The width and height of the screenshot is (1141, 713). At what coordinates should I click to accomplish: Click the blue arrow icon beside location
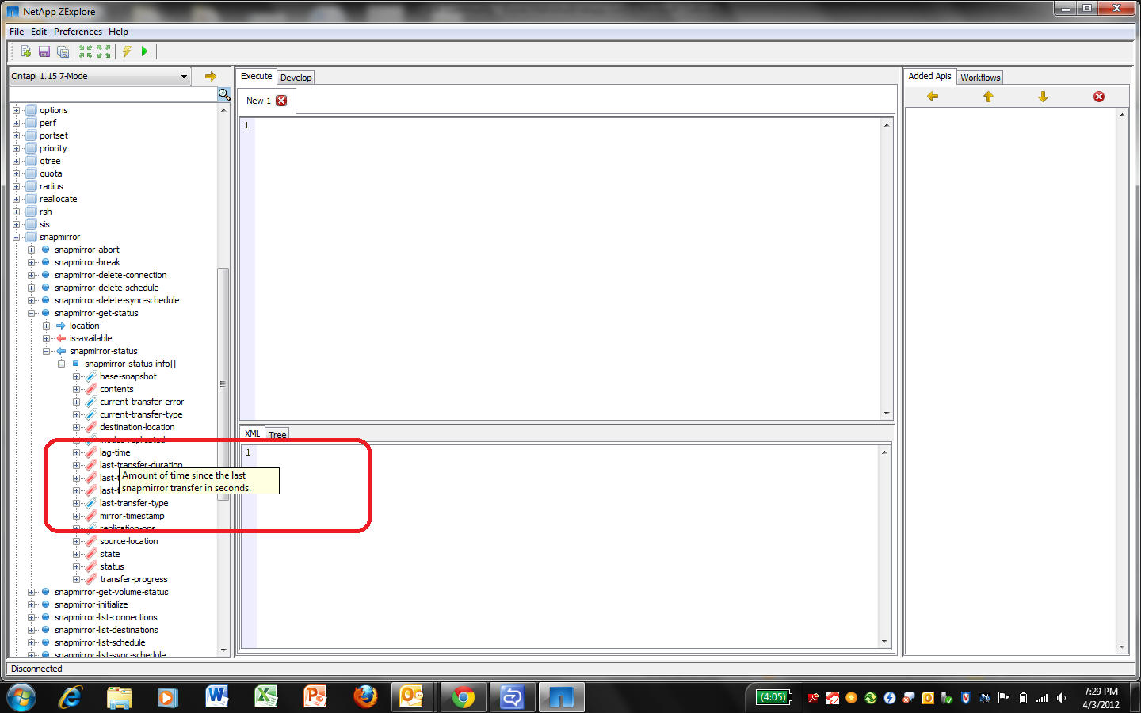point(61,326)
